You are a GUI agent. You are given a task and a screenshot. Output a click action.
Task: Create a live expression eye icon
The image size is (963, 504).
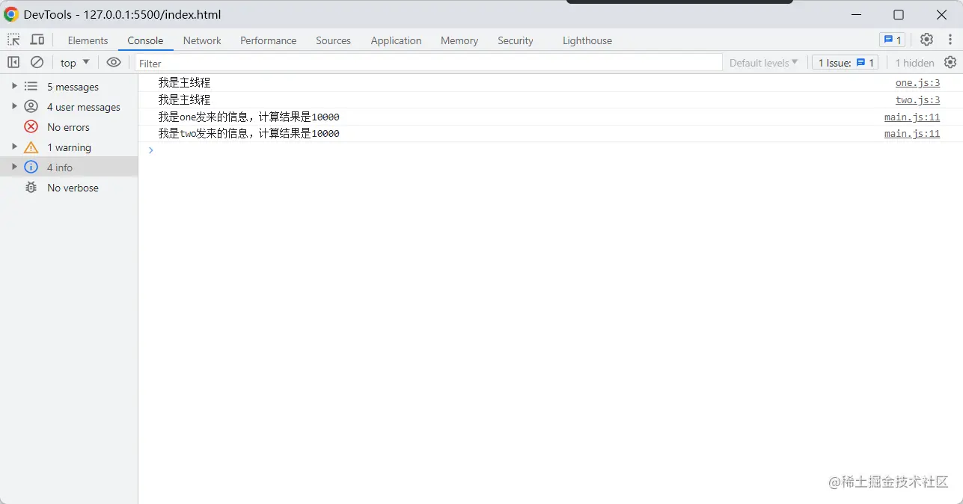[114, 62]
